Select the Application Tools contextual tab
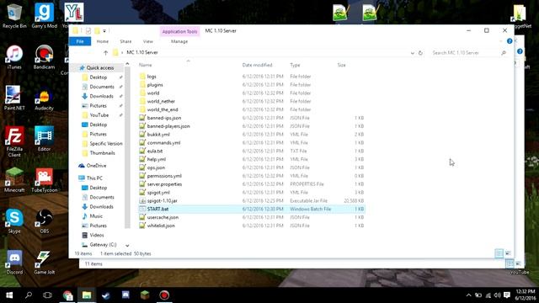The width and height of the screenshot is (539, 303). pyautogui.click(x=179, y=31)
